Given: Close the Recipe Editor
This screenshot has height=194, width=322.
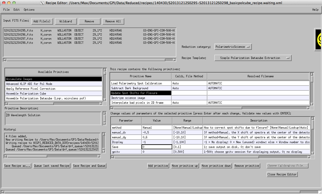Looking at the screenshot, I should coord(282,174).
